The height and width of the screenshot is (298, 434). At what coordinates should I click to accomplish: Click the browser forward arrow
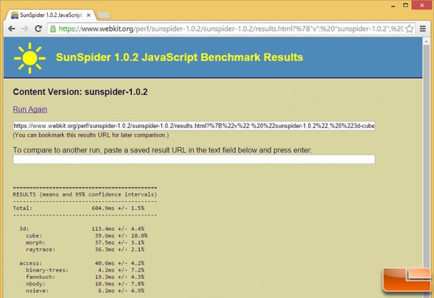point(25,28)
